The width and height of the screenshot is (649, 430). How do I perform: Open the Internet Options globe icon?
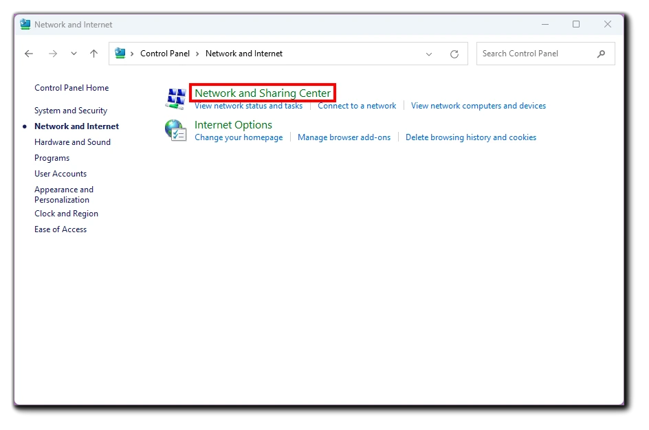175,131
